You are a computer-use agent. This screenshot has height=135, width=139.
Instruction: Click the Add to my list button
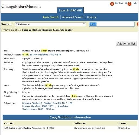point(126,44)
